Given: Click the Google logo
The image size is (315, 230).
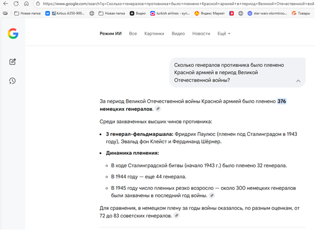Looking at the screenshot, I should [13, 34].
